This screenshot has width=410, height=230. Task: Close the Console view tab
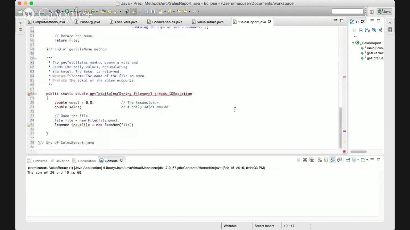click(121, 161)
